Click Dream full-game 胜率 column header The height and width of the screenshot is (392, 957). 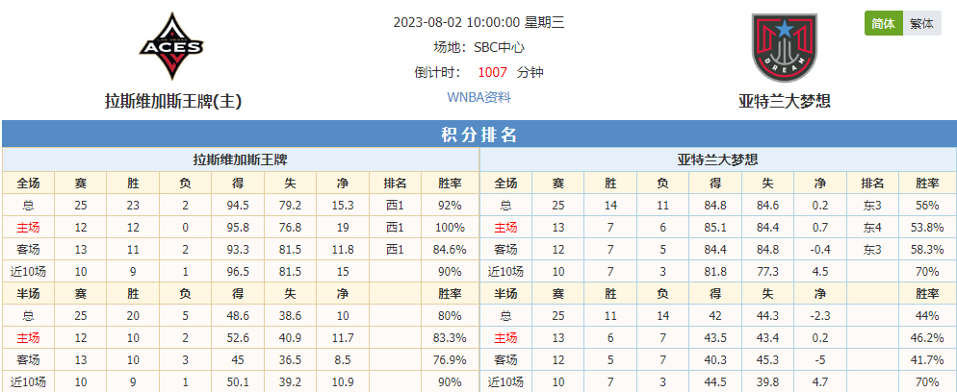[x=927, y=184]
